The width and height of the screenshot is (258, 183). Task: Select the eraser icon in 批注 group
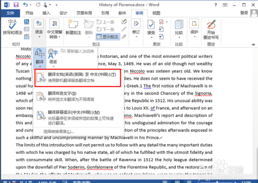pos(124,37)
